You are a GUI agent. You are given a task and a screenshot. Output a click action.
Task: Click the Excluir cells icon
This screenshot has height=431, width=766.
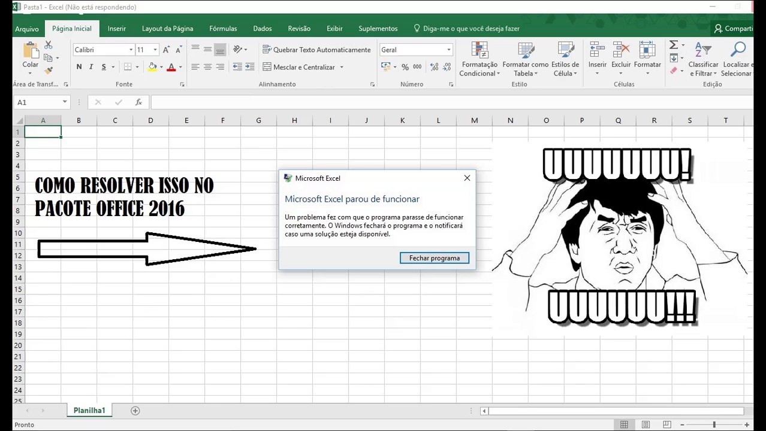click(621, 50)
